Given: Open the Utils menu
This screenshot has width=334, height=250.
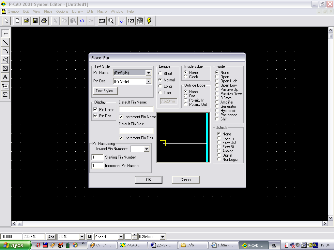Looking at the screenshot, I should tap(90, 11).
